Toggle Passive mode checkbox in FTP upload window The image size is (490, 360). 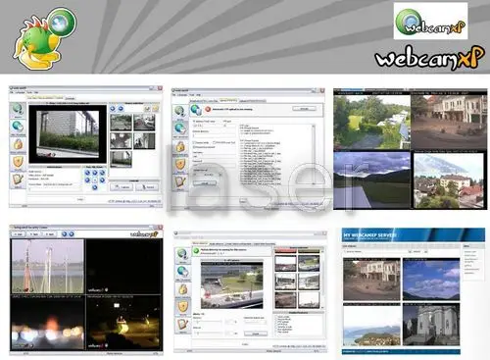(x=194, y=143)
